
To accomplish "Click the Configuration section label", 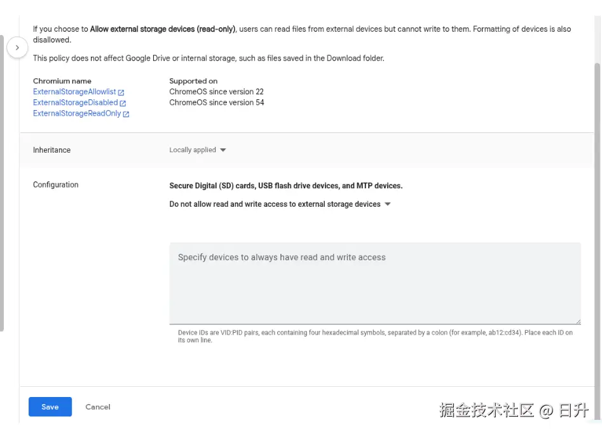I will tap(56, 185).
